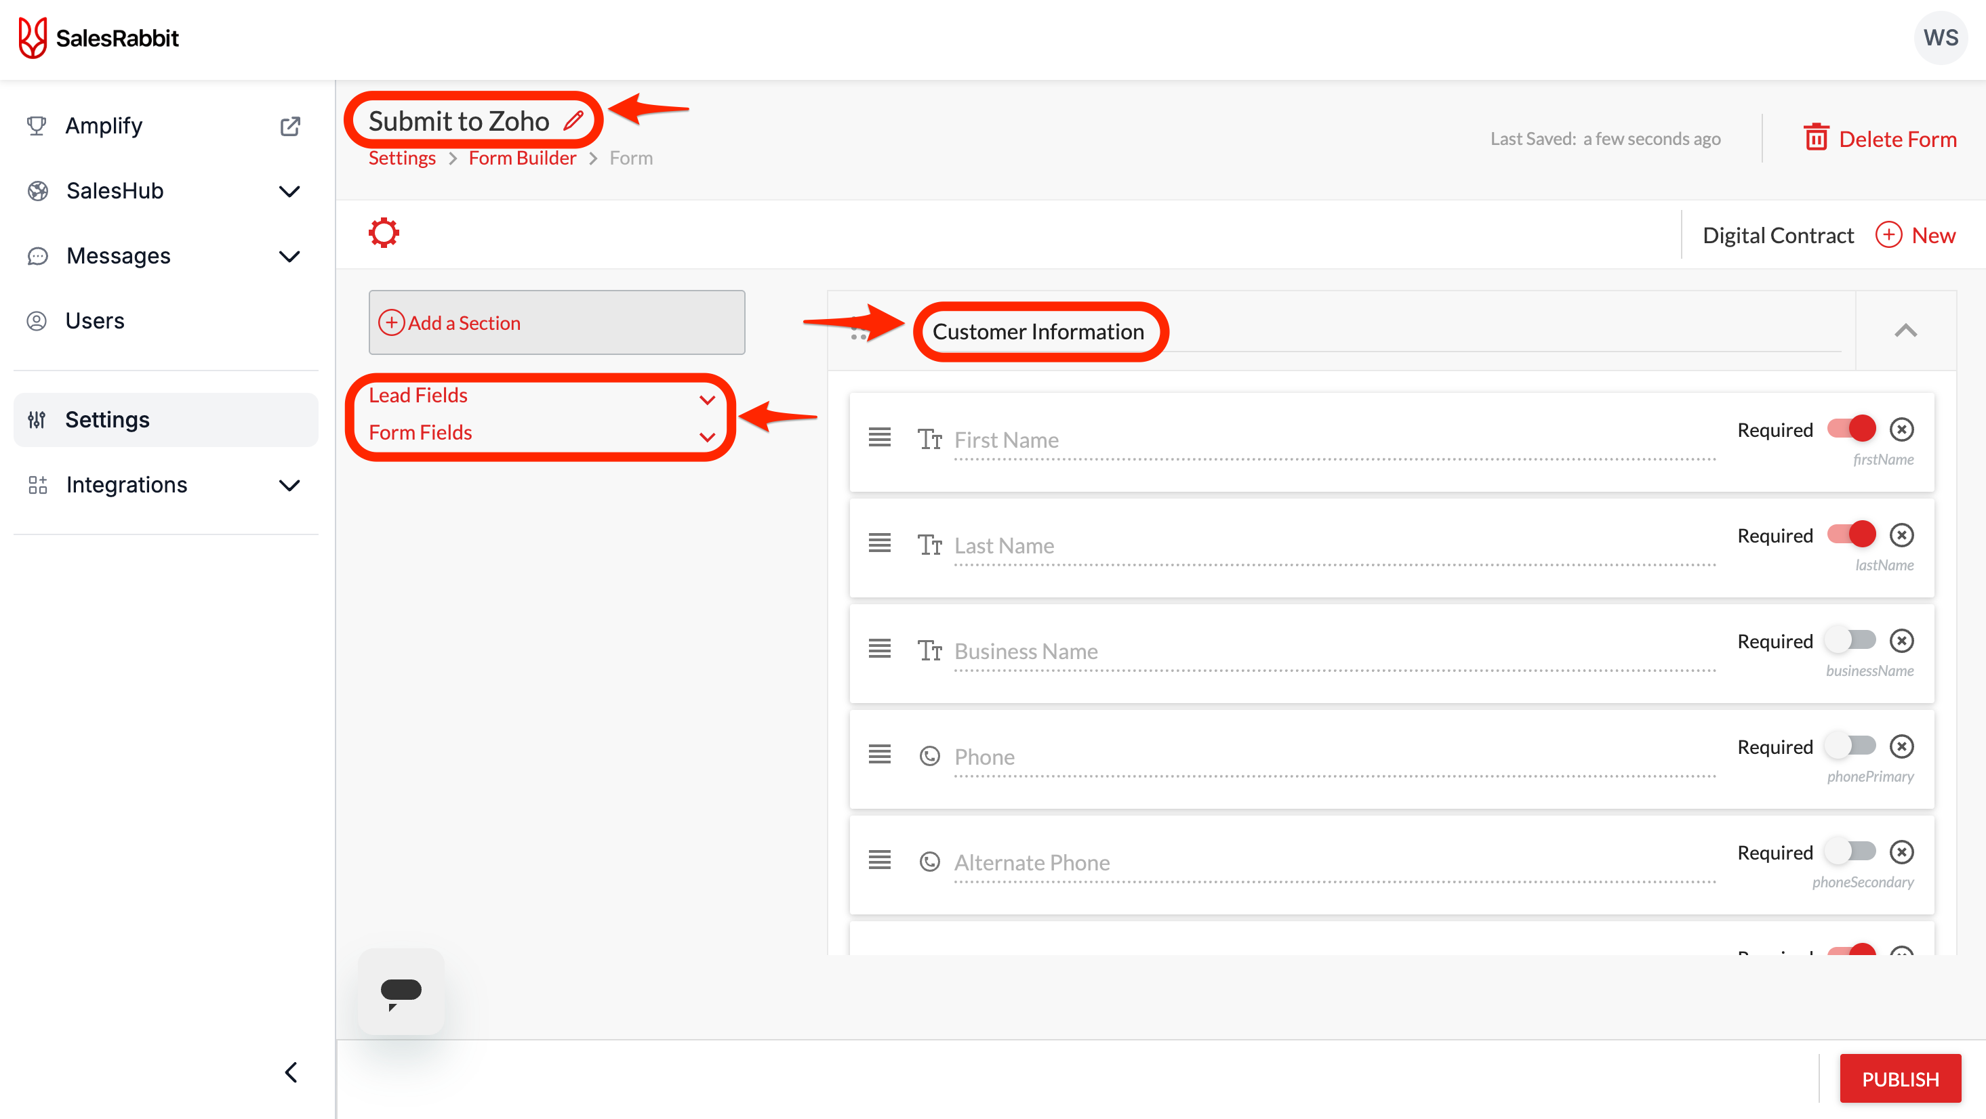This screenshot has width=1986, height=1119.
Task: Click Add a Section
Action: (x=556, y=322)
